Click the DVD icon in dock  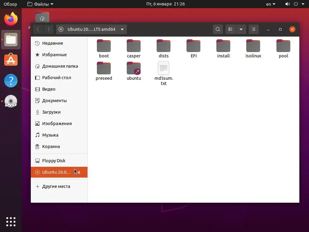(x=11, y=101)
